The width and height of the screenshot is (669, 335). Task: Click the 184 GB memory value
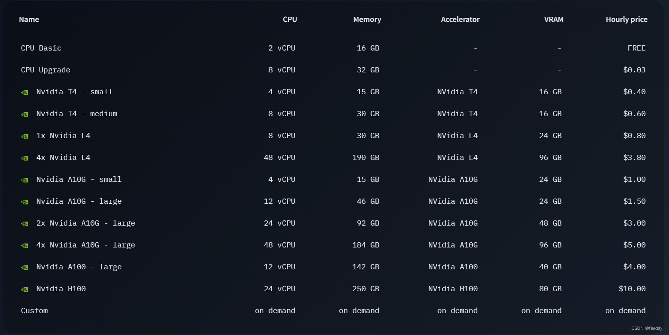pos(366,245)
